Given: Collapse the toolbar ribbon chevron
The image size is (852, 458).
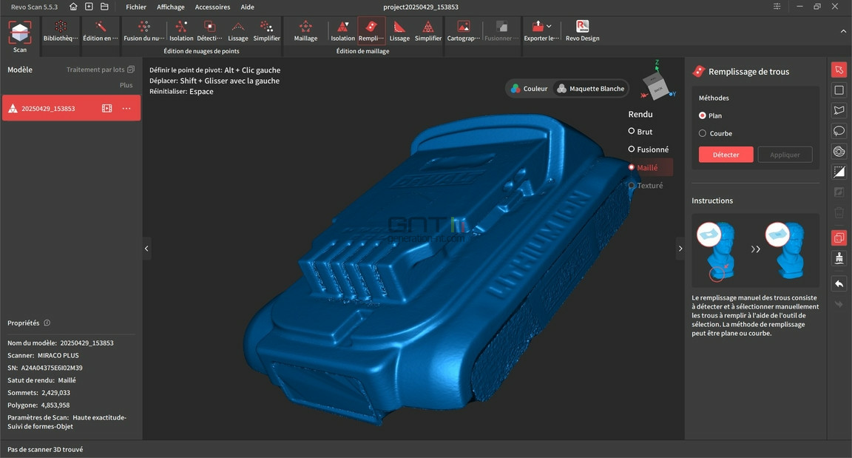Looking at the screenshot, I should click(843, 32).
